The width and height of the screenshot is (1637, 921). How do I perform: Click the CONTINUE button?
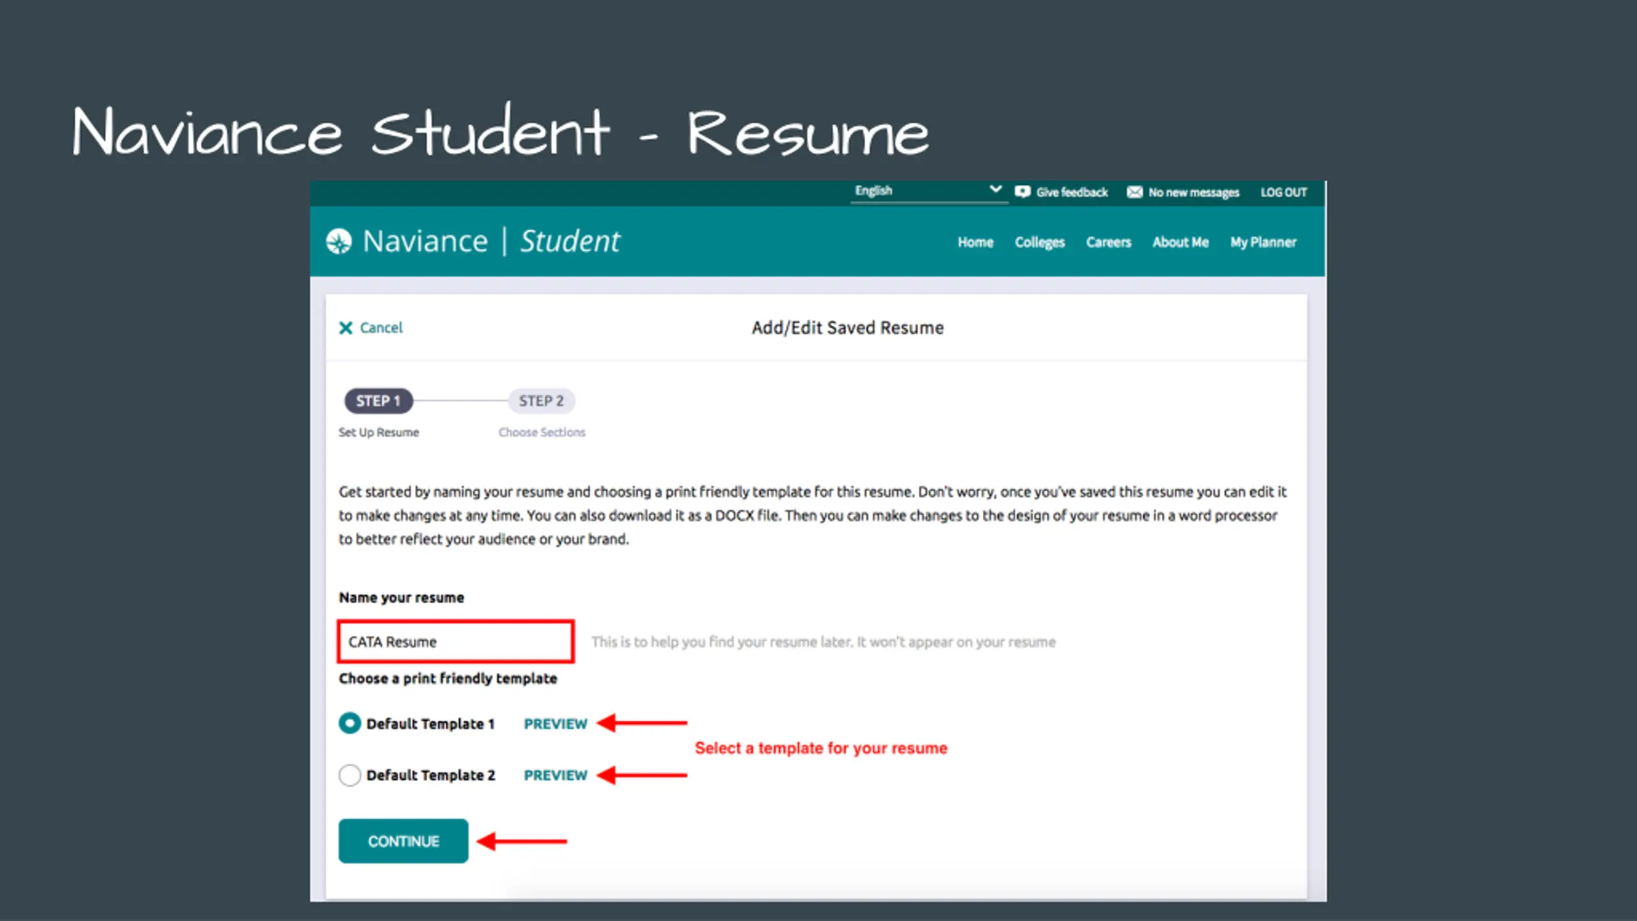(403, 841)
